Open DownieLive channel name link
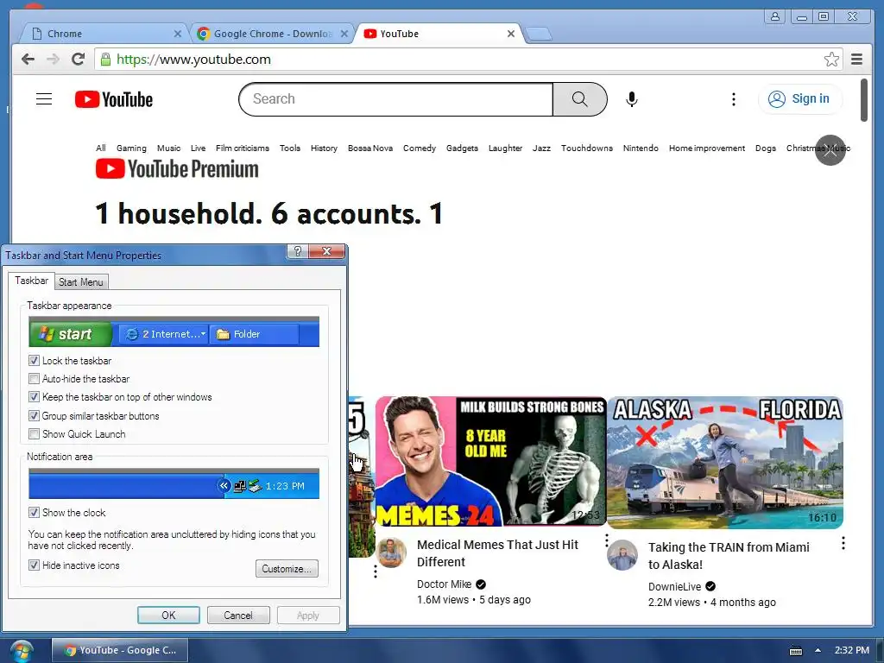The width and height of the screenshot is (884, 663). point(674,586)
